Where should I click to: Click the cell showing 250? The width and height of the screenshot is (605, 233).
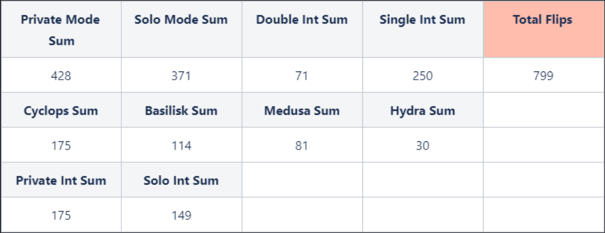[422, 76]
